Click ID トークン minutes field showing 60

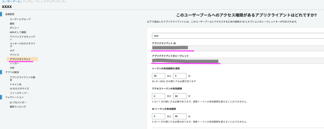coord(180,116)
